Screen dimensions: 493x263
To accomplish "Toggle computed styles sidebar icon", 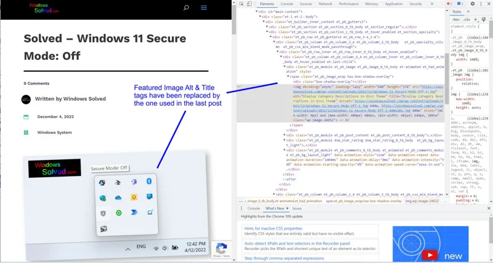I will tap(484, 20).
